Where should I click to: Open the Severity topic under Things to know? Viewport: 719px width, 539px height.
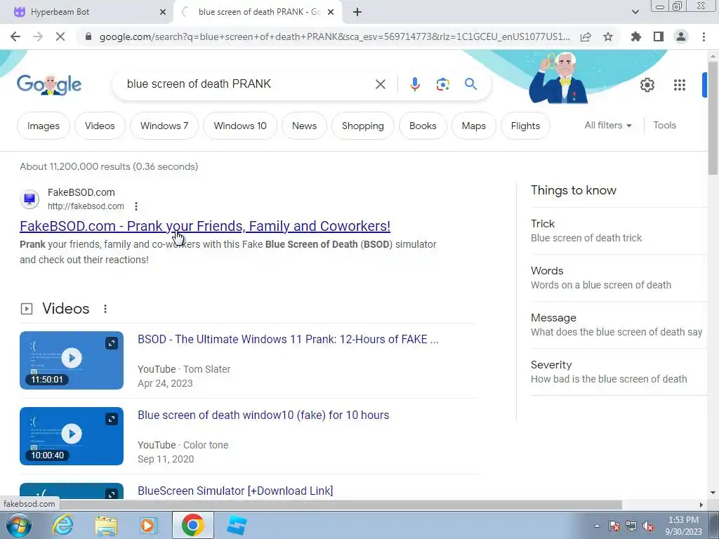[619, 372]
